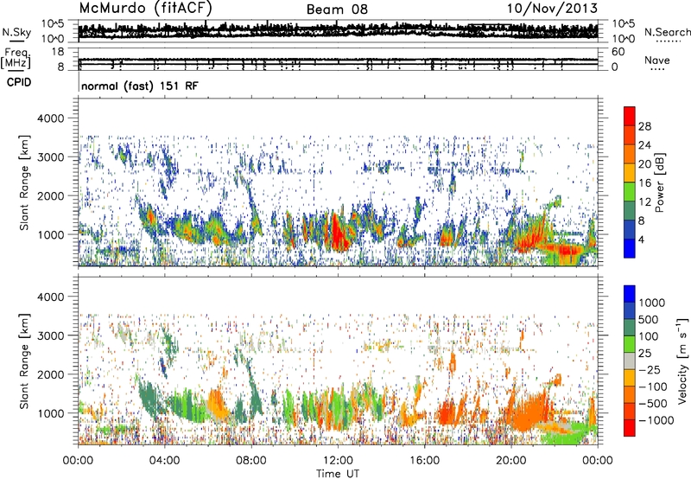Image resolution: width=691 pixels, height=479 pixels.
Task: Click the 'CPID' label
Action: 19,82
